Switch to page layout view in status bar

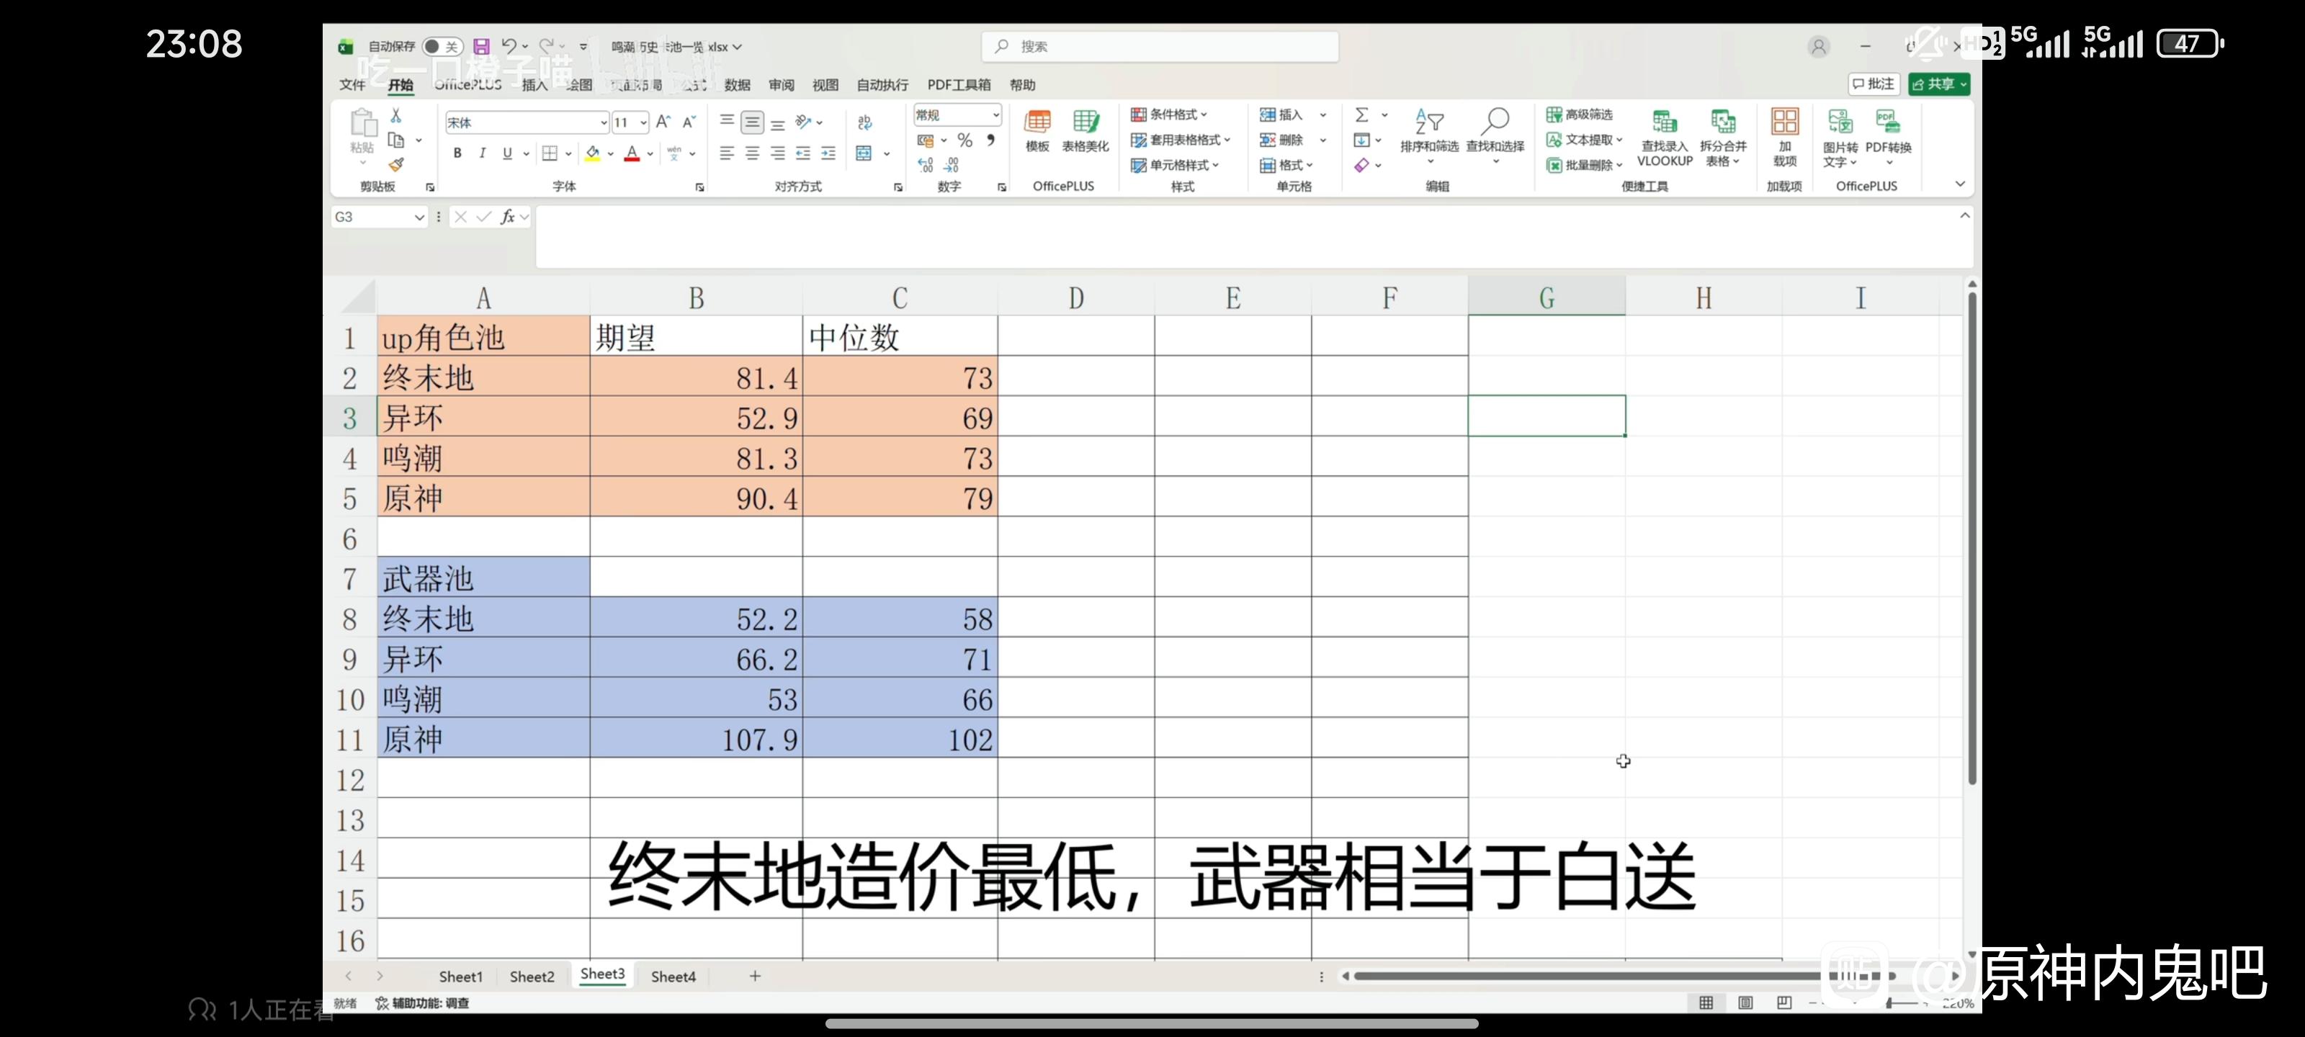tap(1745, 1003)
